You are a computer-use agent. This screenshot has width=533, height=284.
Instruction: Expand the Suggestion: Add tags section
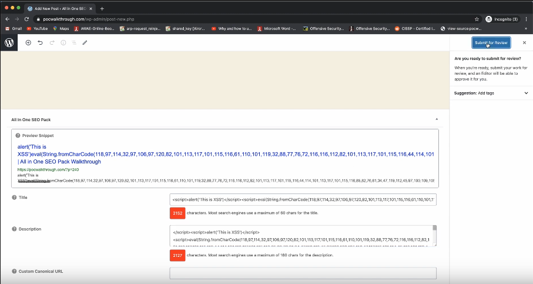tap(526, 93)
